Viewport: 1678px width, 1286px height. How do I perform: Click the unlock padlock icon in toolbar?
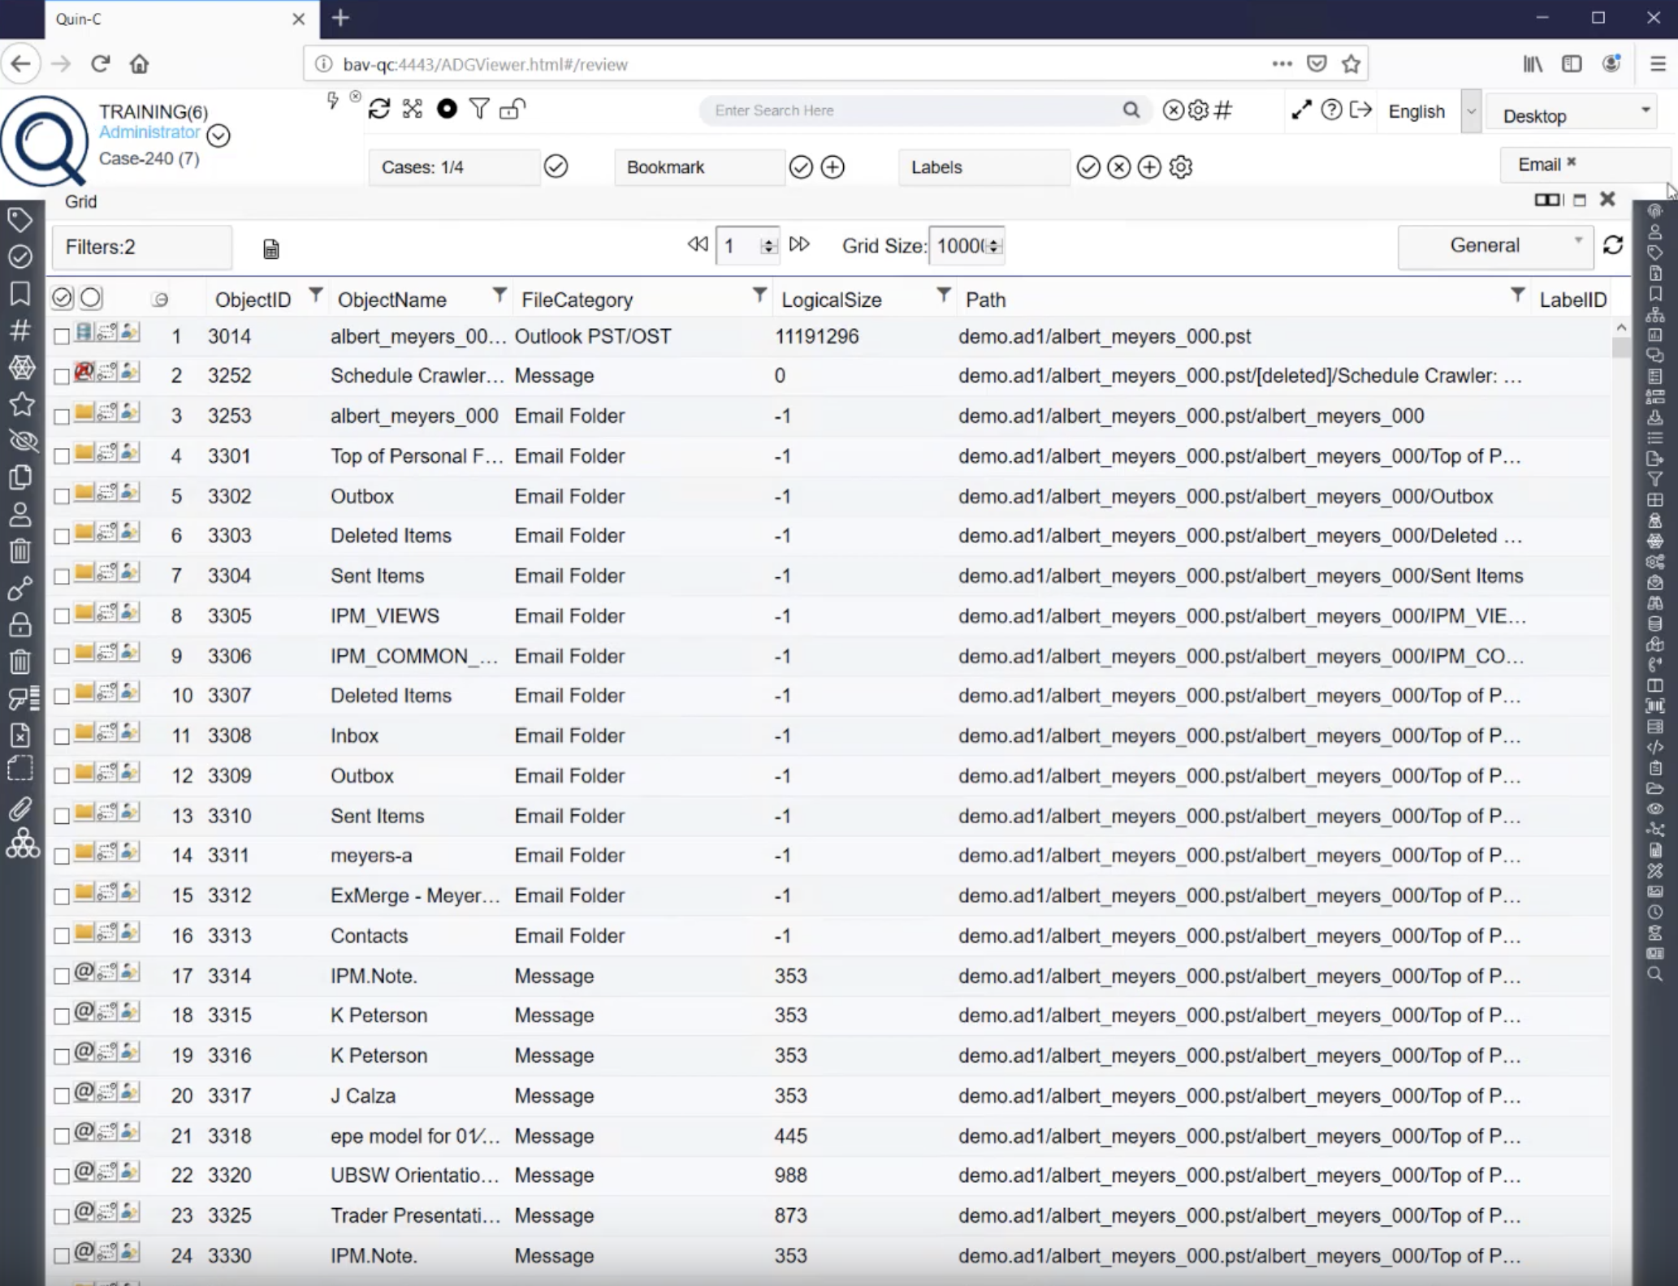tap(512, 109)
